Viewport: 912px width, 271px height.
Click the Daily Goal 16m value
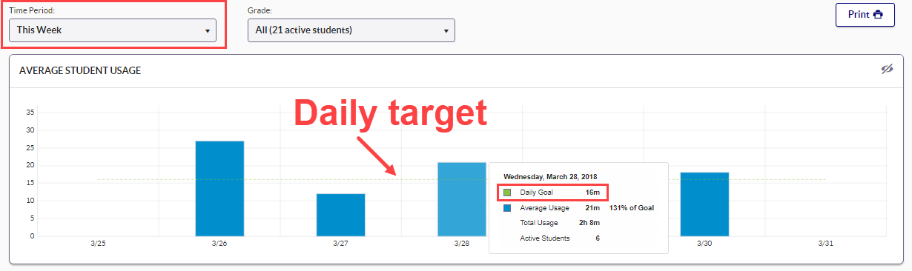(592, 193)
